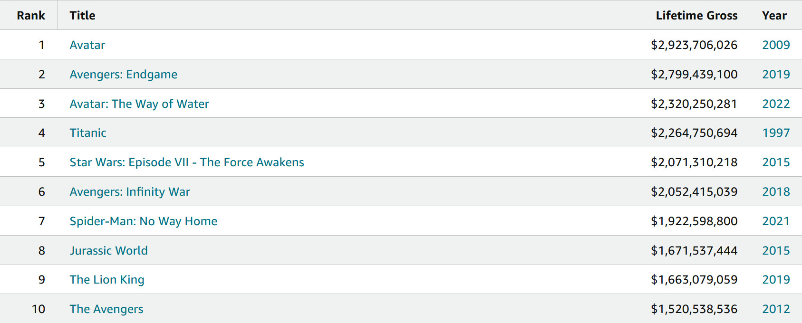Open the 2018 year link
The image size is (802, 323).
776,192
